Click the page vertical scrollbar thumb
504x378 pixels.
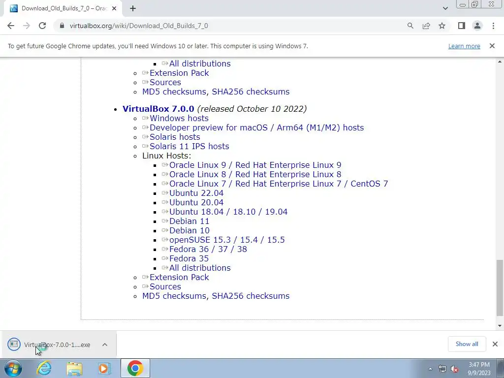point(500,287)
